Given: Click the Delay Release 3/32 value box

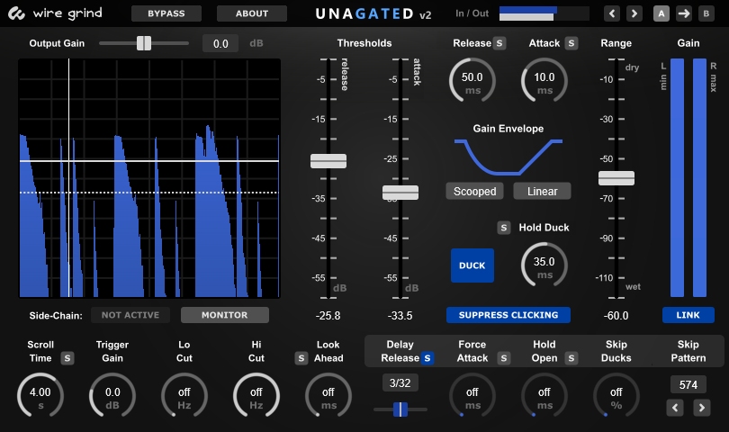Looking at the screenshot, I should pos(400,383).
